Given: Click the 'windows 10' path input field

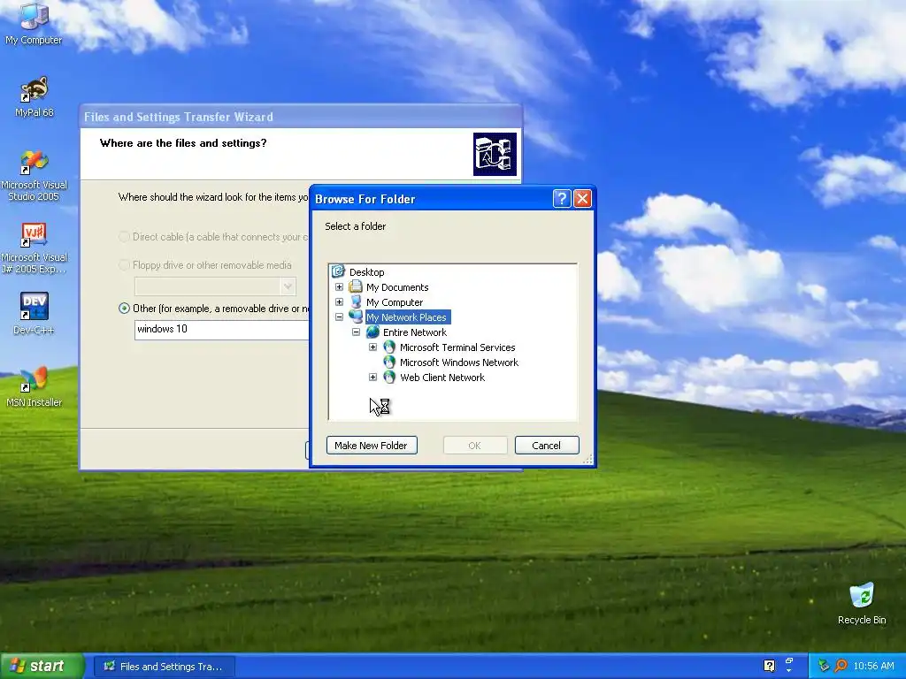Looking at the screenshot, I should pos(222,329).
